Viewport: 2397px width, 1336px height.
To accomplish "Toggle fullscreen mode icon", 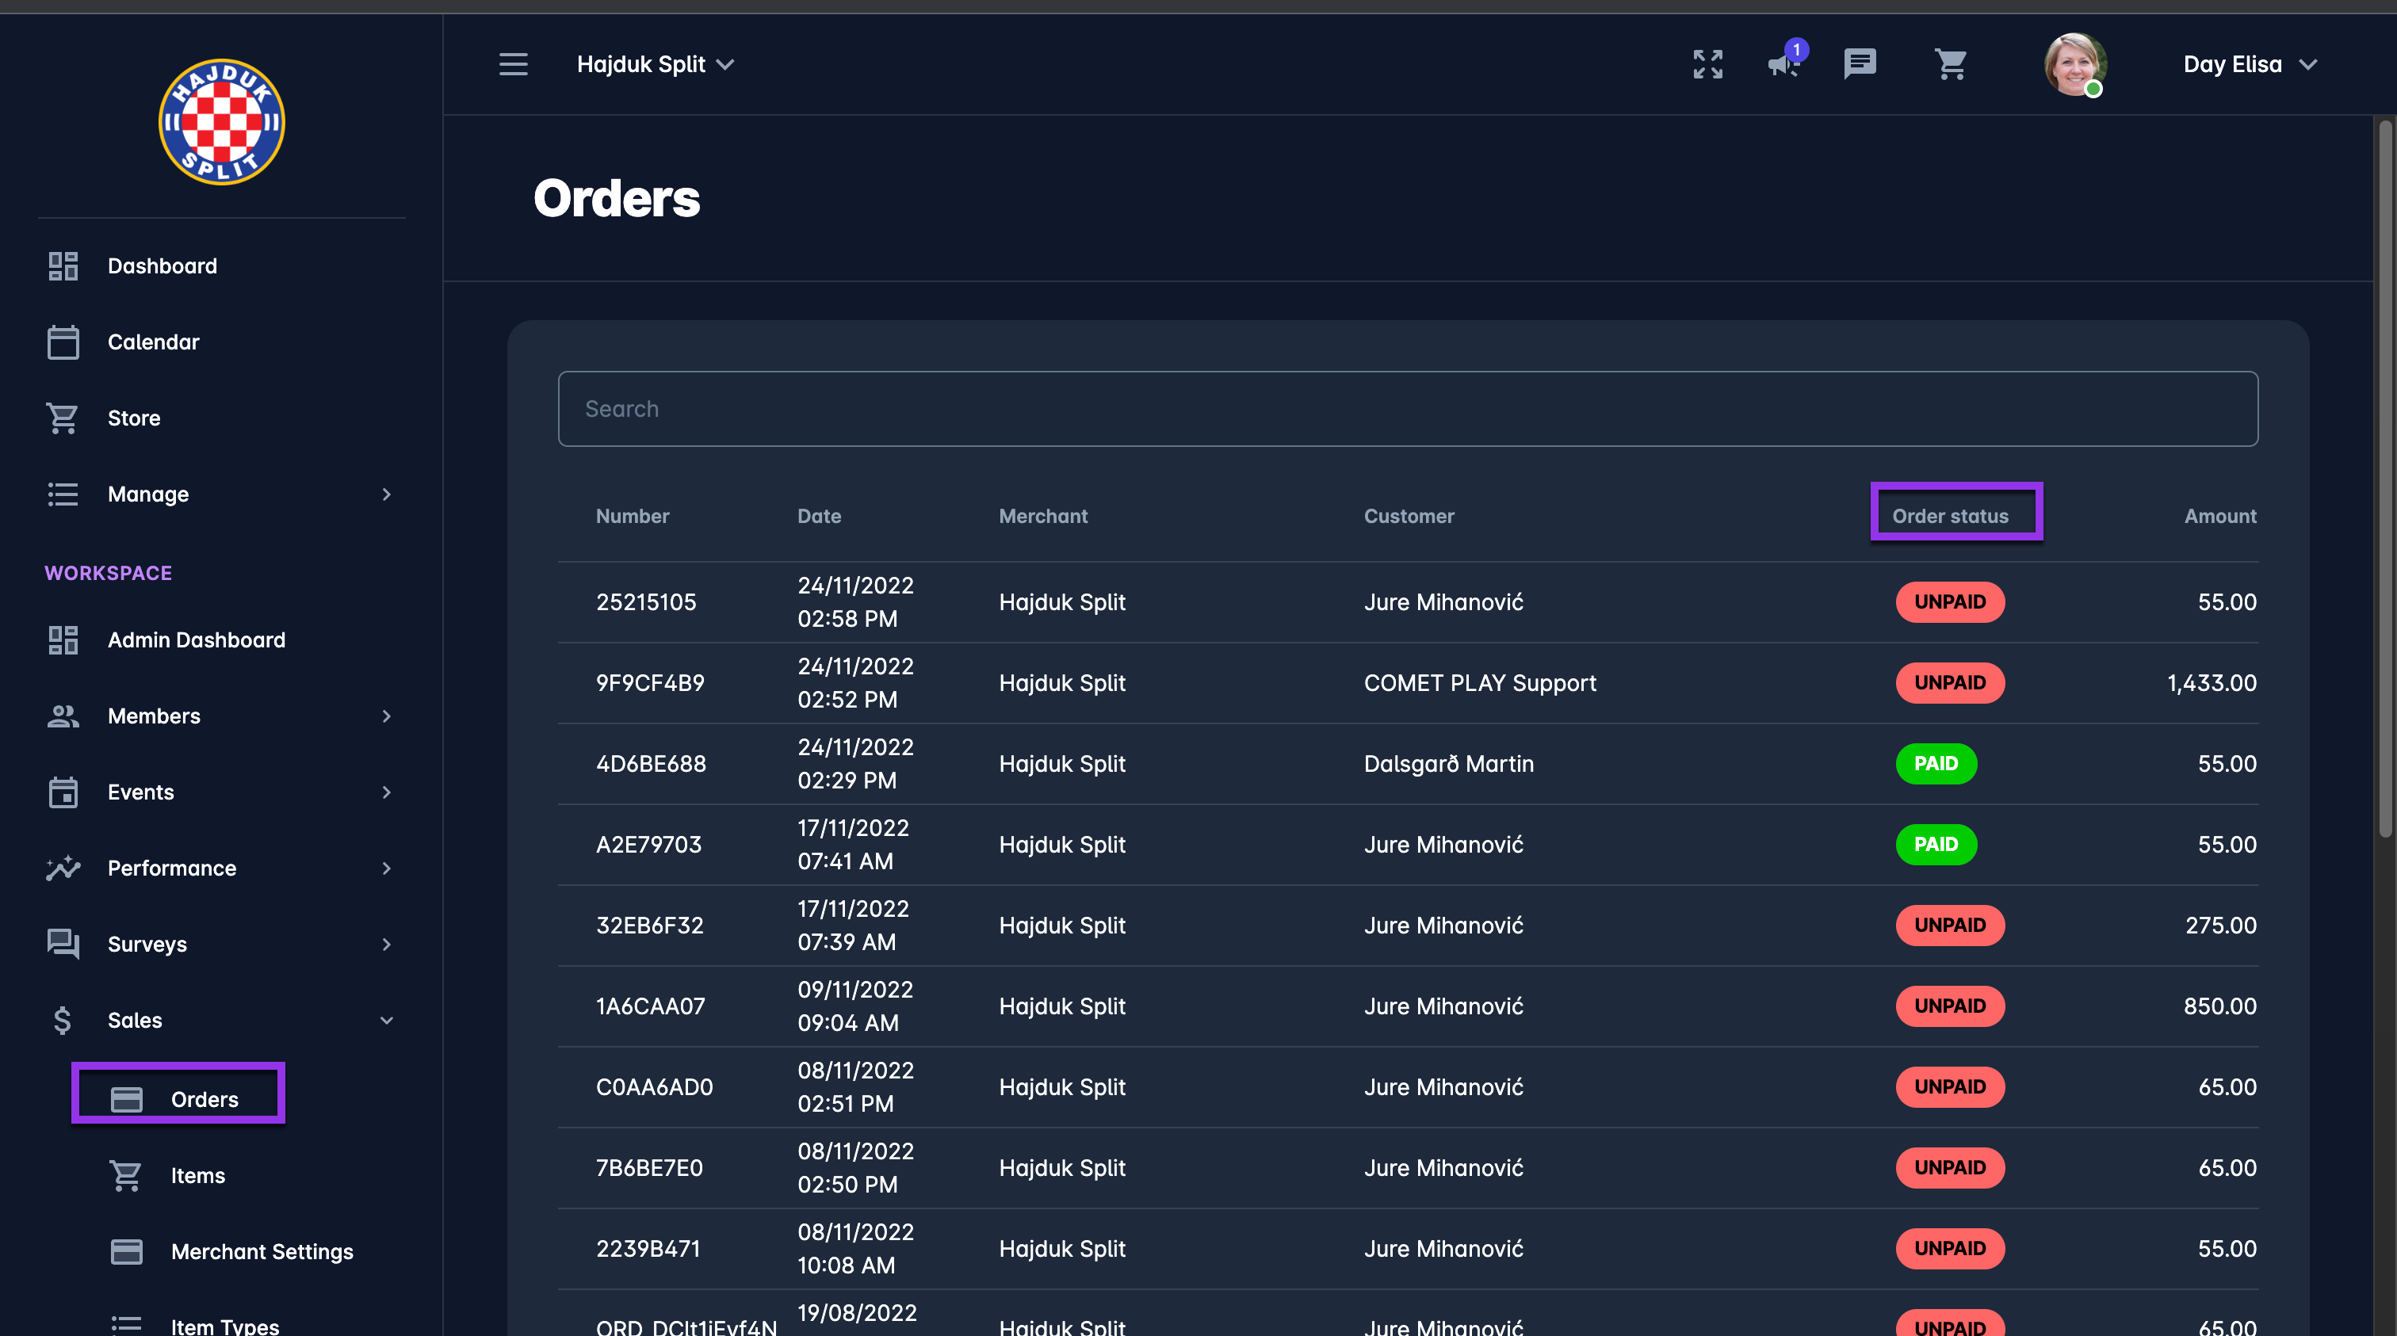I will point(1707,64).
